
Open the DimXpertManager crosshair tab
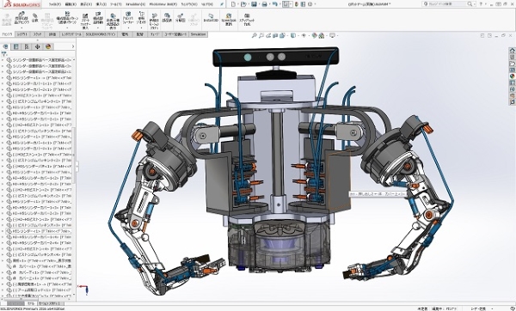(x=37, y=46)
